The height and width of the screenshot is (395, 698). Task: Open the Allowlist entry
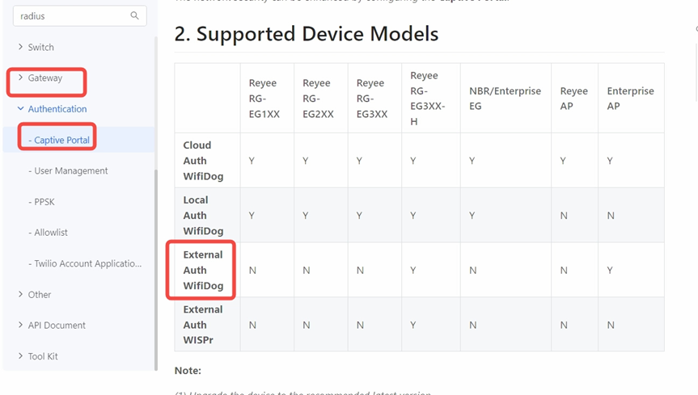[48, 233]
